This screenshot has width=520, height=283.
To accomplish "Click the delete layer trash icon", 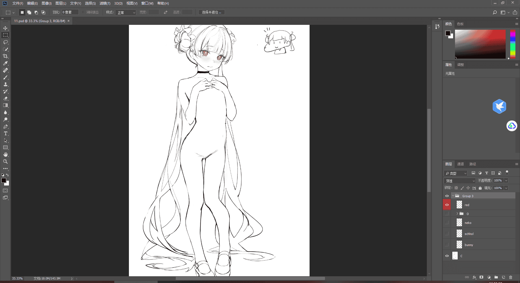I will point(511,277).
